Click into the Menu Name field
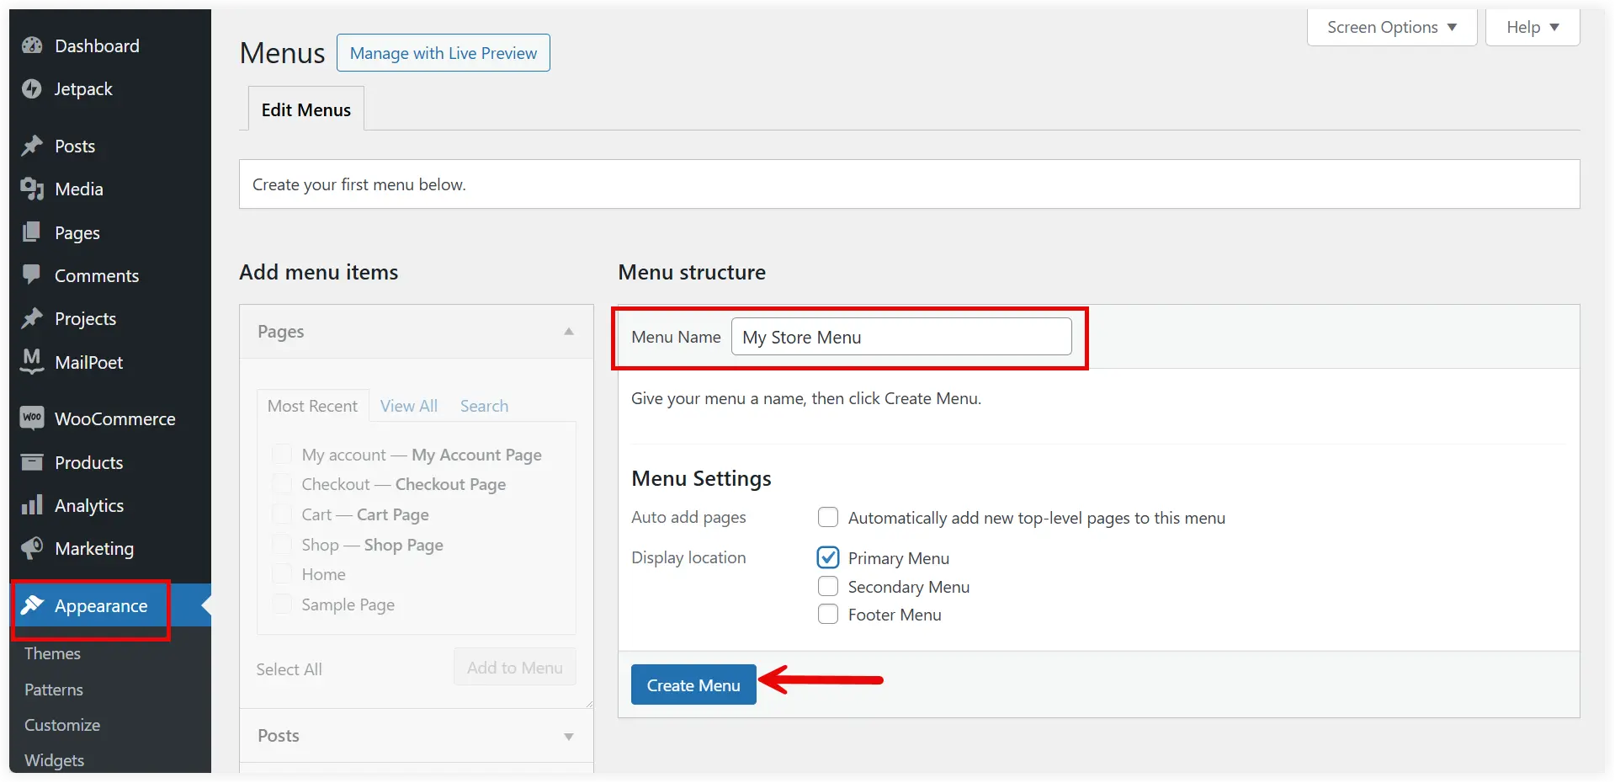Screen dimensions: 1615x783 pos(901,337)
